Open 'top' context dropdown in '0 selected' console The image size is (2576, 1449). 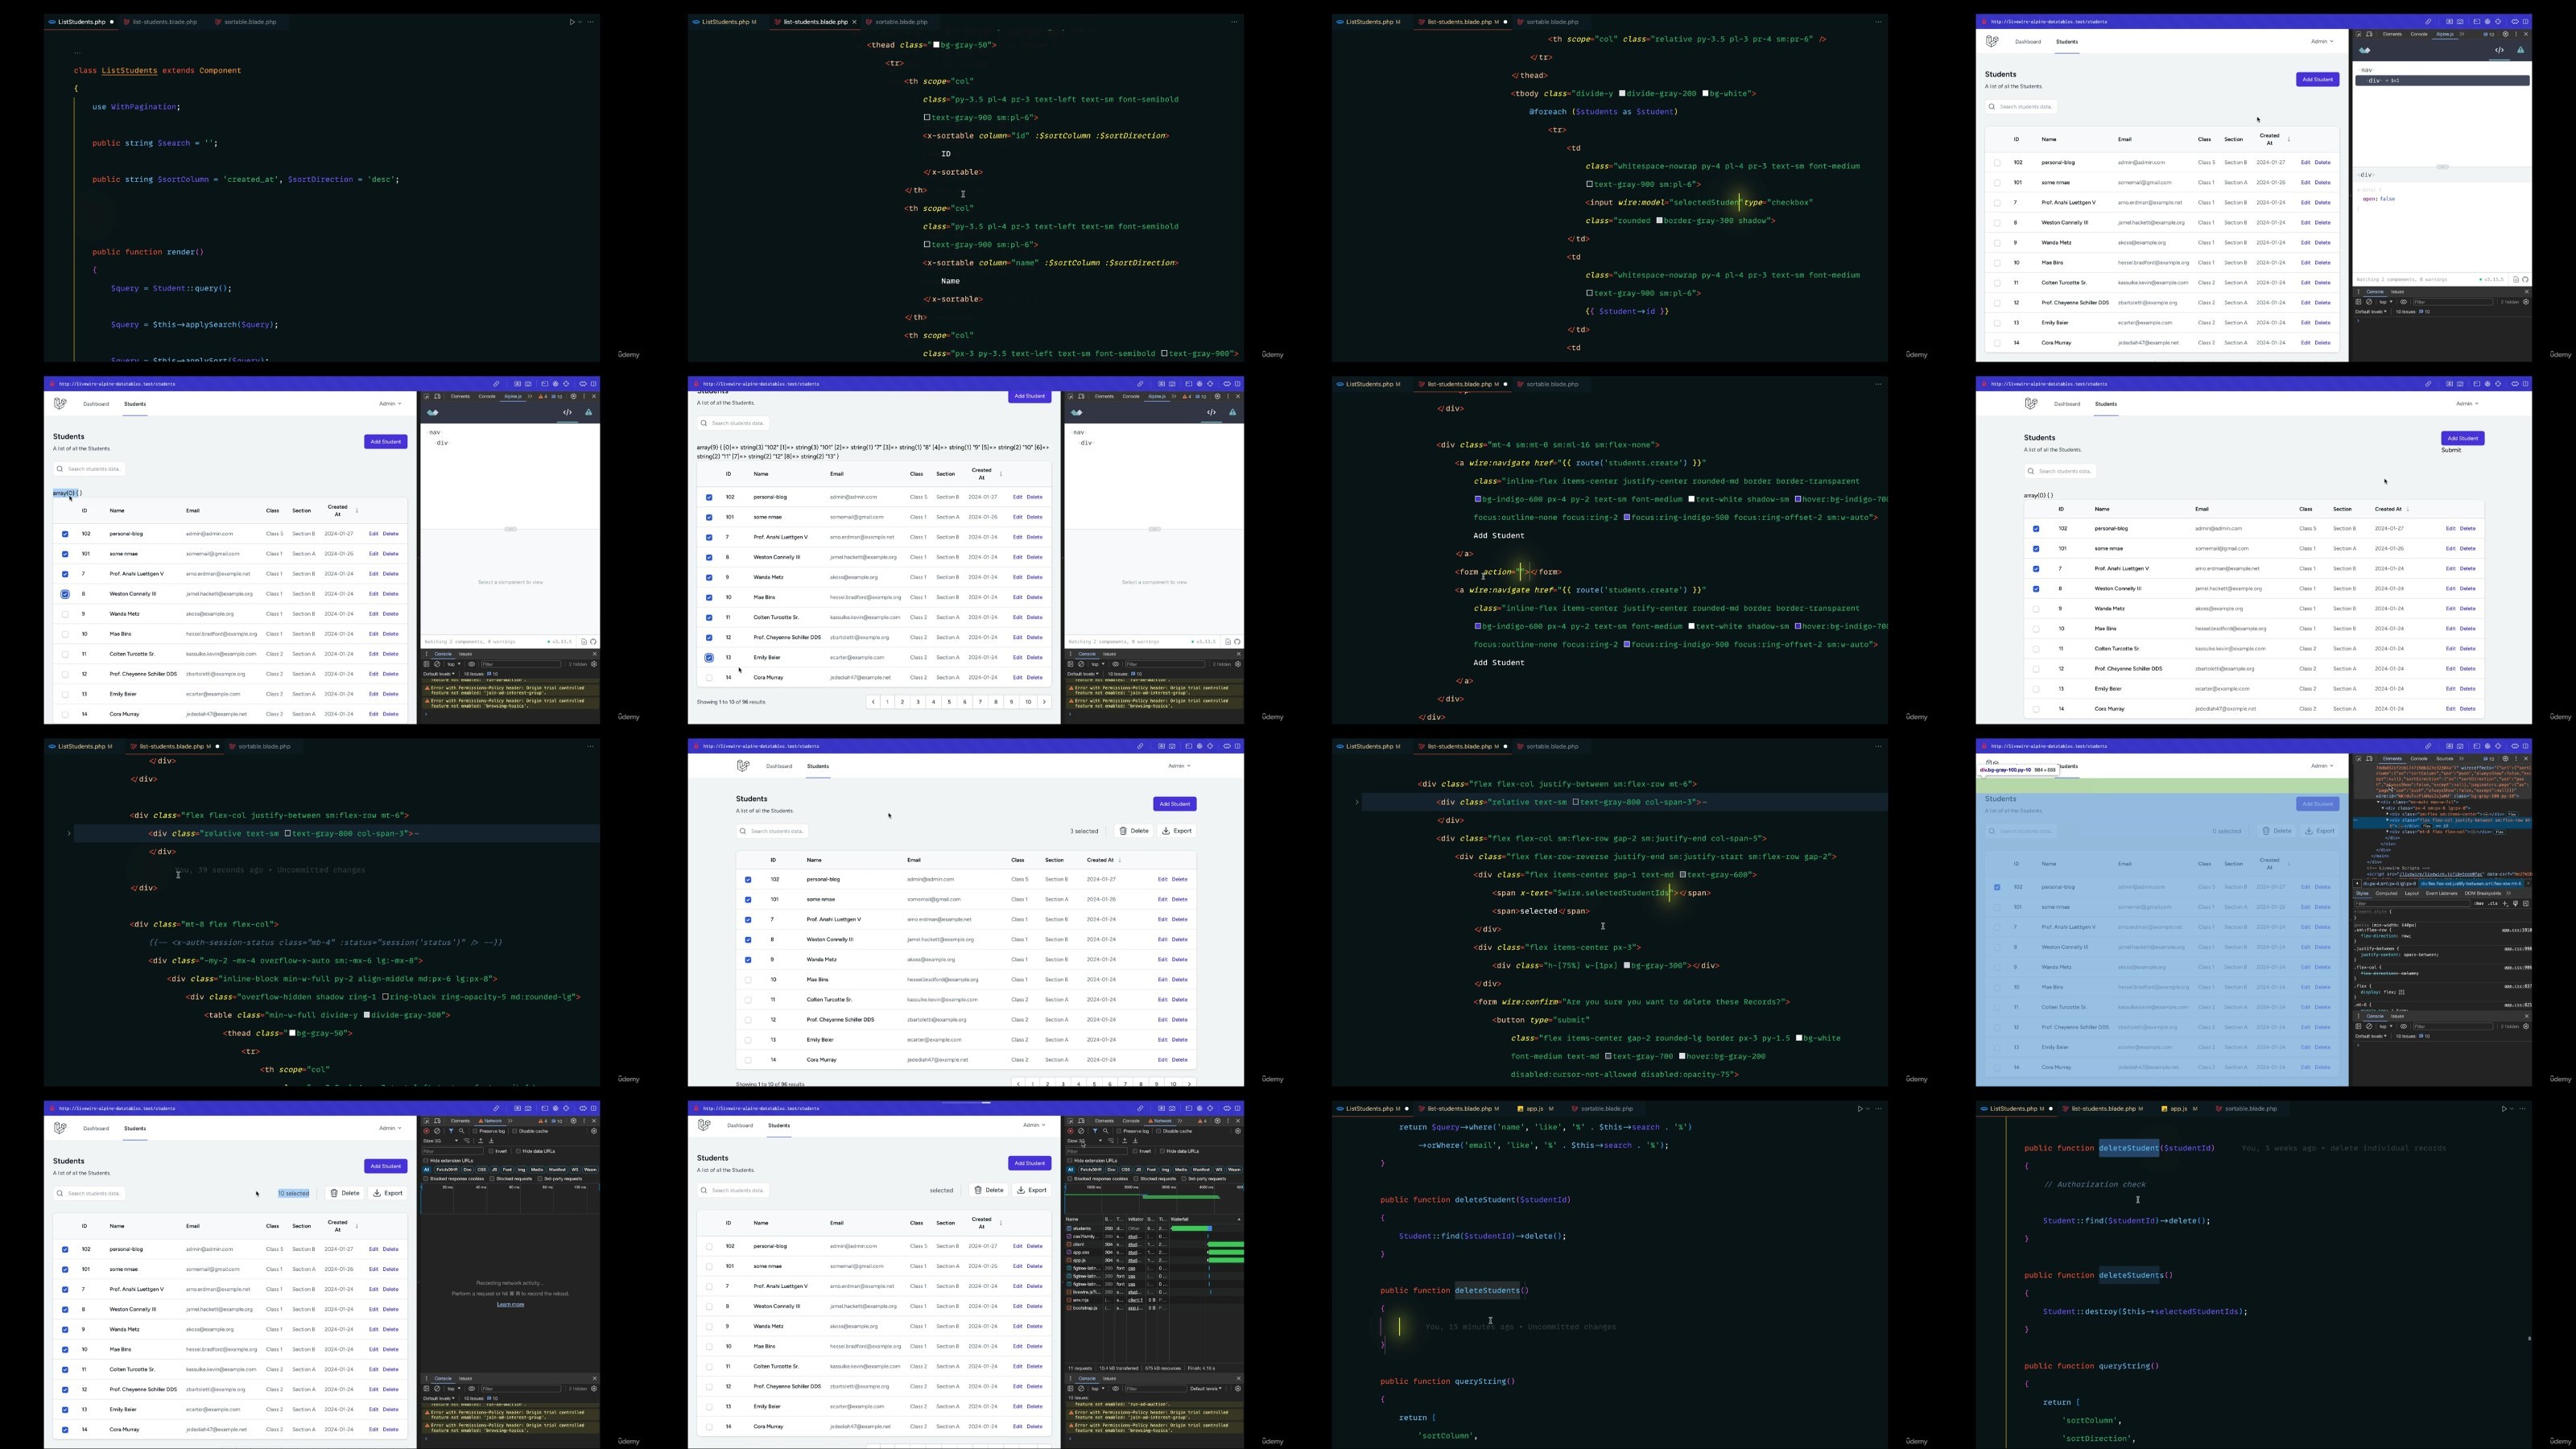pos(2385,1026)
